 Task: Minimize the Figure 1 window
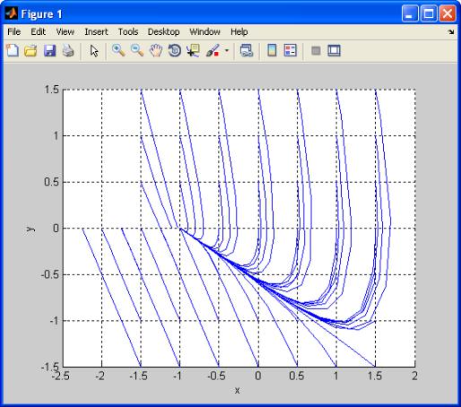(x=410, y=13)
